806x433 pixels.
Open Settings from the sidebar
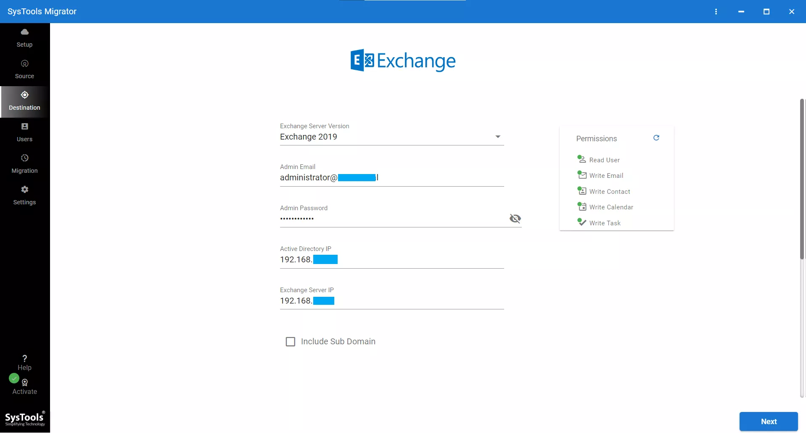pyautogui.click(x=25, y=195)
